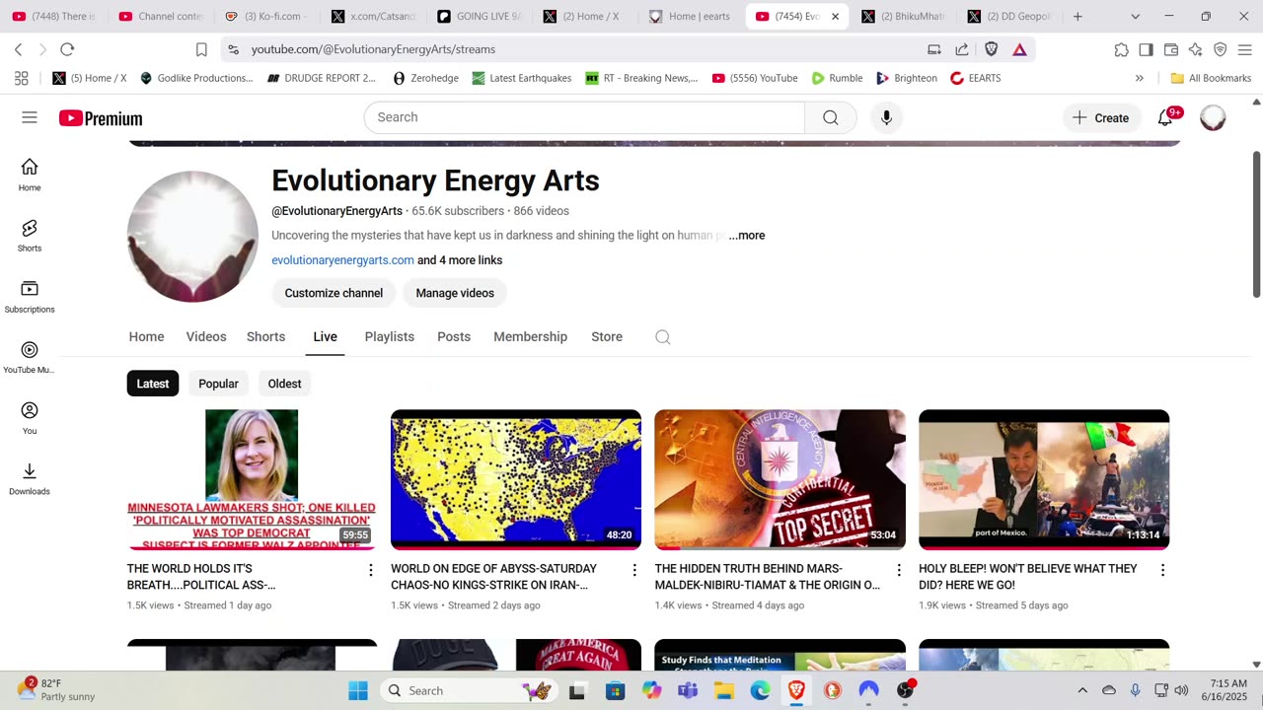Screen dimensions: 1263x710
Task: Select the Popular sort chip
Action: click(218, 384)
